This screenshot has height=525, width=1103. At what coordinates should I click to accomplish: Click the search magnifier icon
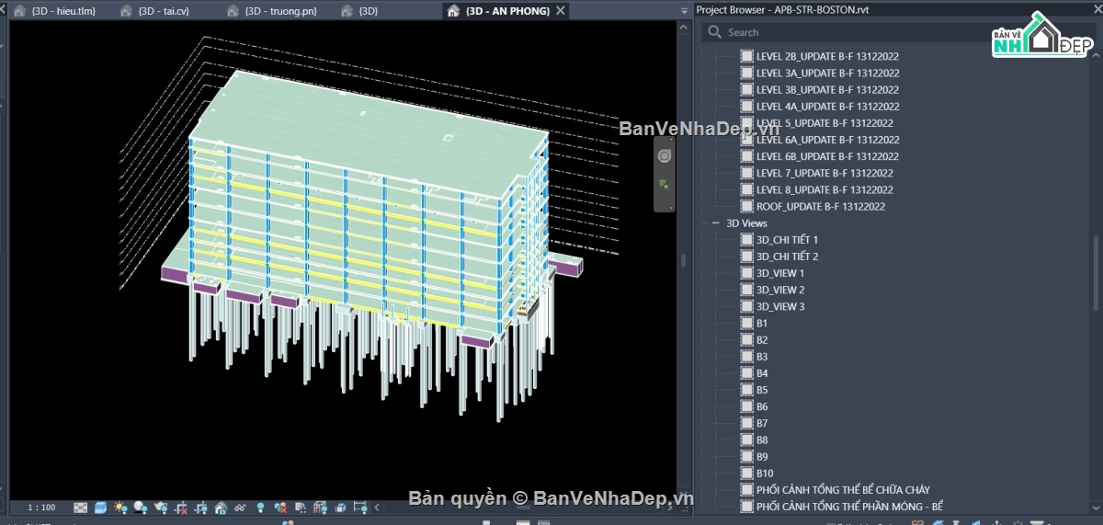point(714,32)
